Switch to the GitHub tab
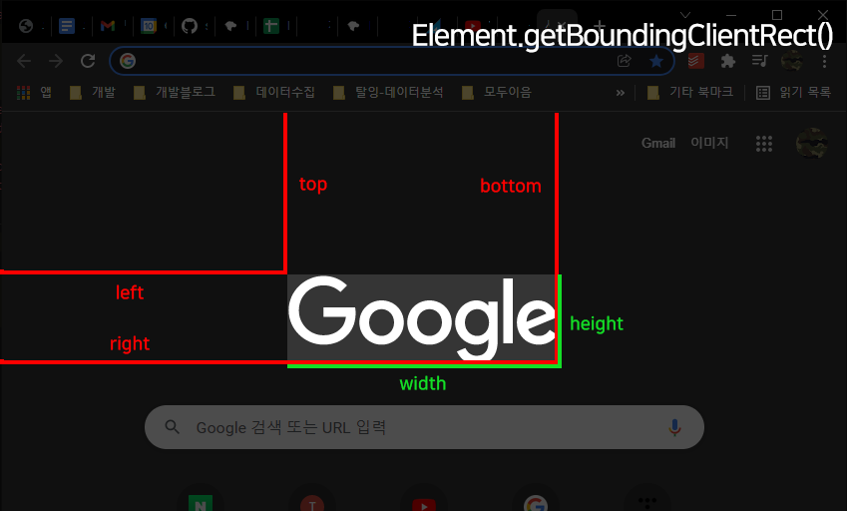Screen dimensions: 847x511 [x=190, y=25]
